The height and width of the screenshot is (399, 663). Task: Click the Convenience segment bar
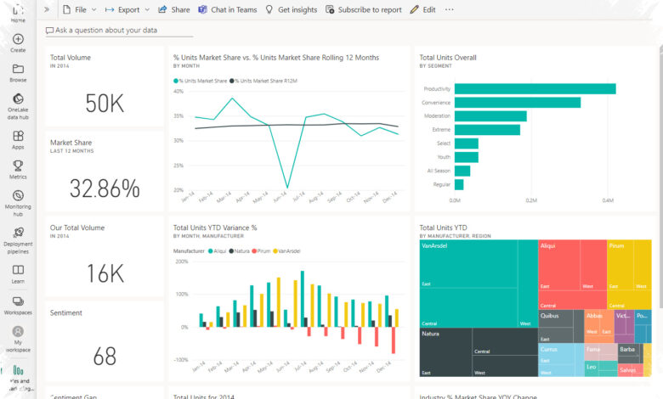pos(518,103)
